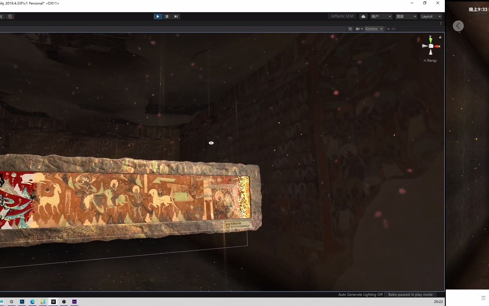Image resolution: width=489 pixels, height=306 pixels.
Task: Focus the Scene view search field
Action: [x=415, y=29]
